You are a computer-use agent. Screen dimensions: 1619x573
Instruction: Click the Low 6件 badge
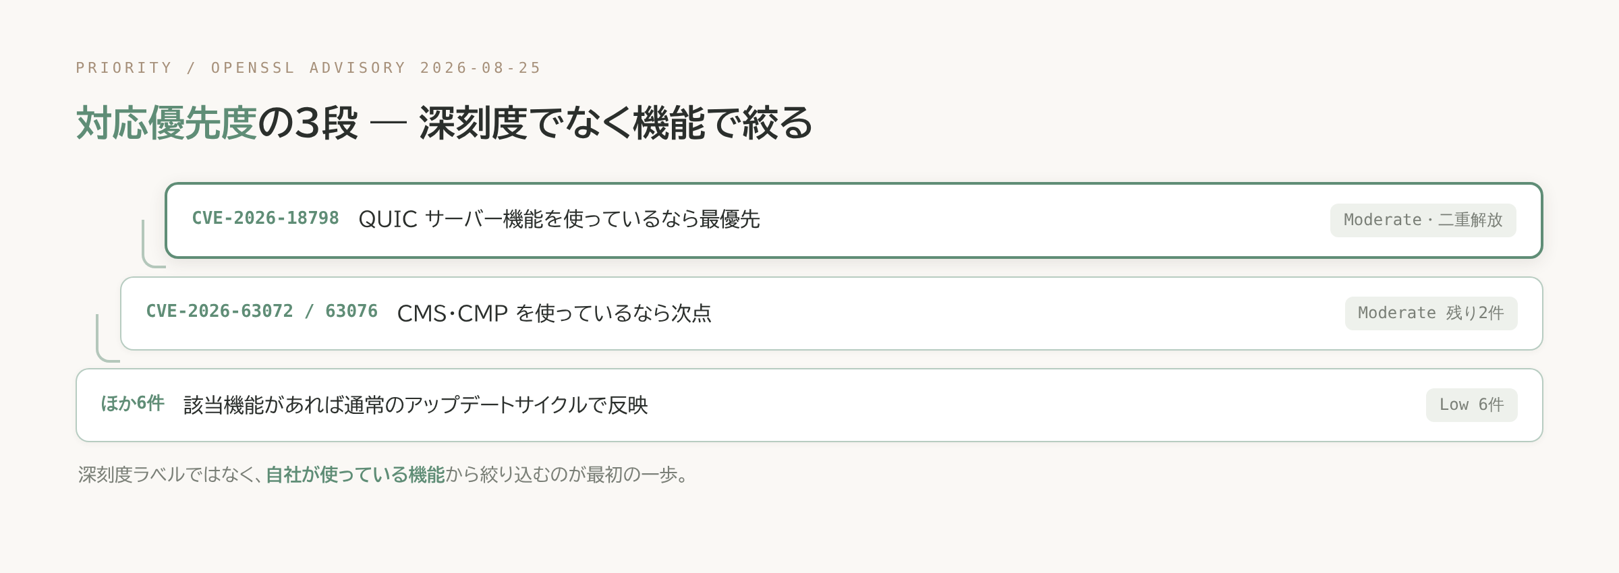click(1471, 405)
